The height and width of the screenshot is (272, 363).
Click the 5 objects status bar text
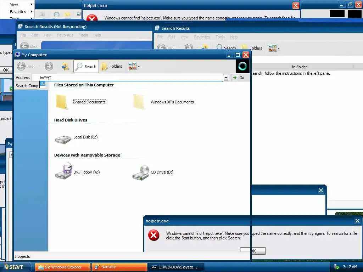tap(22, 256)
